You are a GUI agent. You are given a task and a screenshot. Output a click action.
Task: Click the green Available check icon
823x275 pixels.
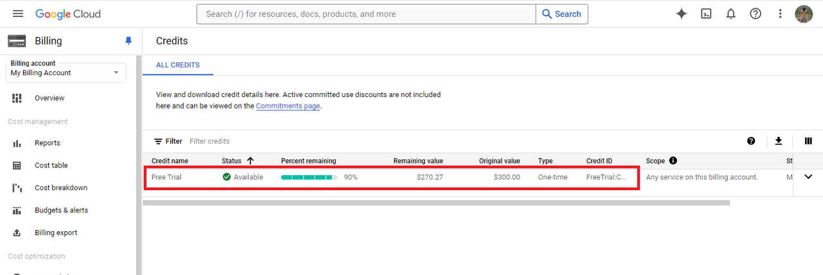pos(226,177)
